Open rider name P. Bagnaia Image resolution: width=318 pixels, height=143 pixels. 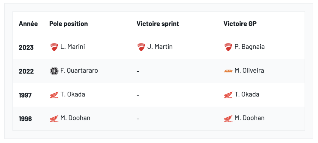pyautogui.click(x=250, y=47)
